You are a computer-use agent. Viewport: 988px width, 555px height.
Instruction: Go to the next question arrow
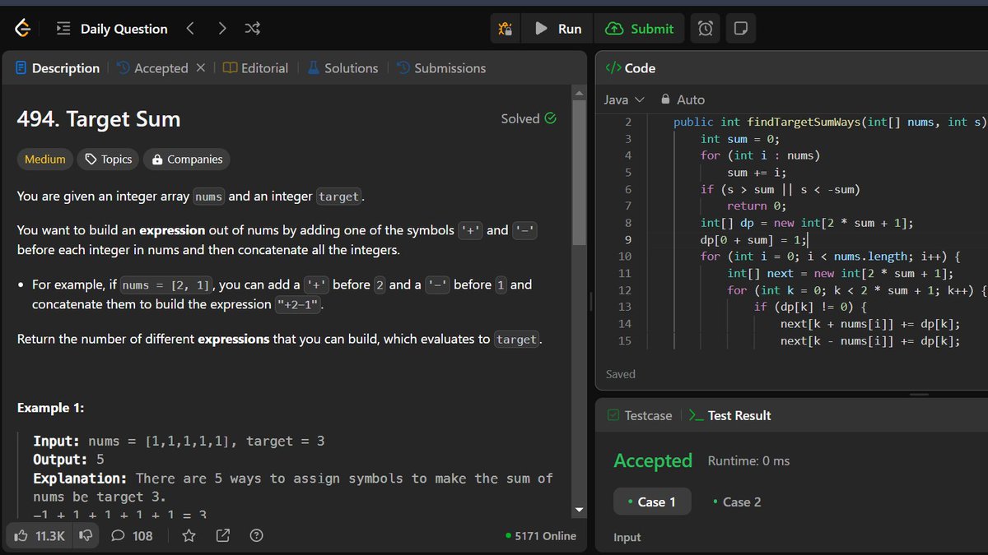[221, 29]
